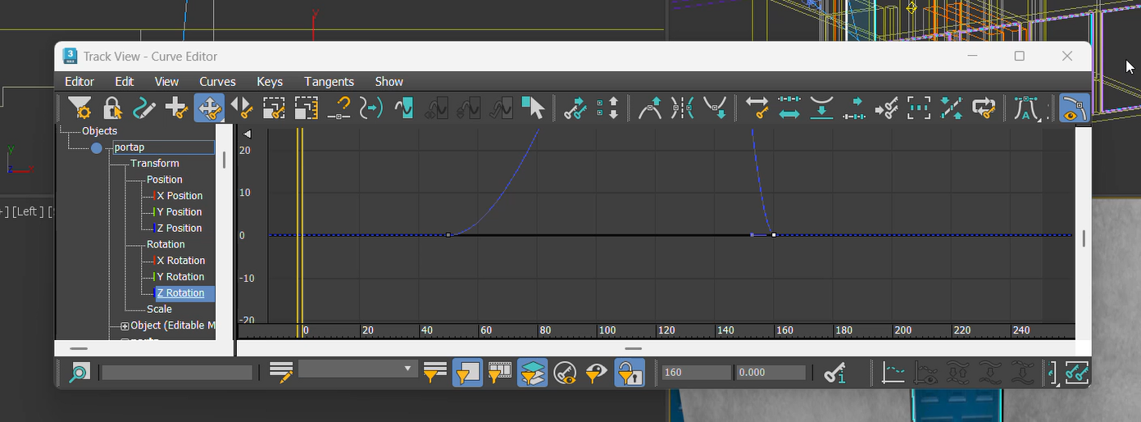Click the Zoom Selected Object magnifier icon
Viewport: 1141px width, 422px height.
click(79, 373)
